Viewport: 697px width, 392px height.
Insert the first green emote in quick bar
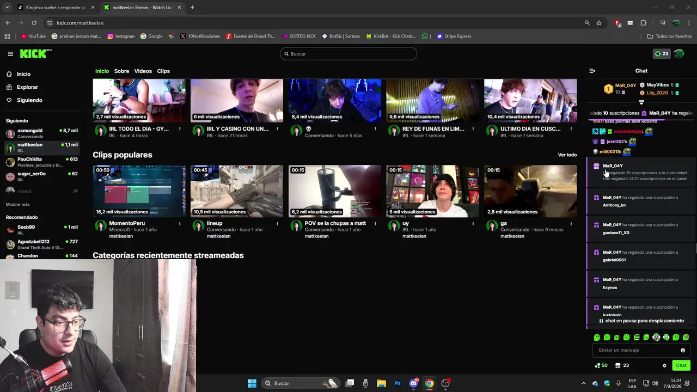(x=597, y=338)
